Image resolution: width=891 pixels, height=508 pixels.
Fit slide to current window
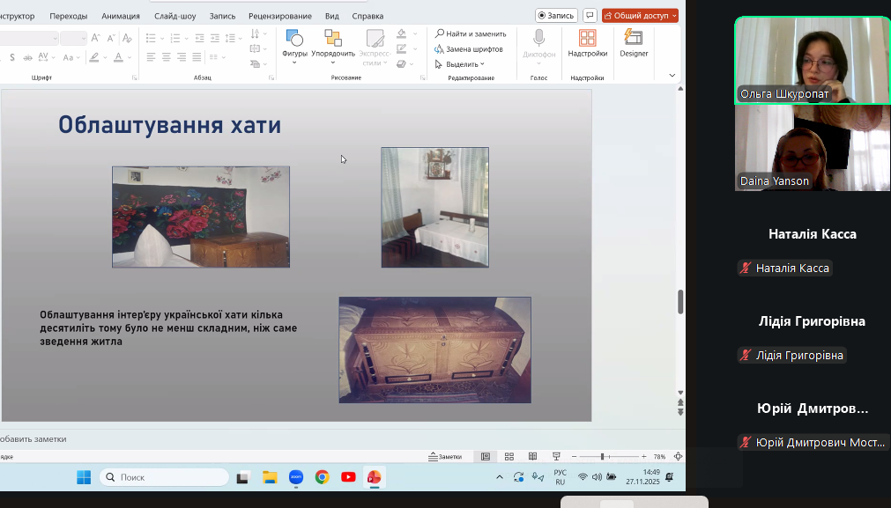[678, 456]
